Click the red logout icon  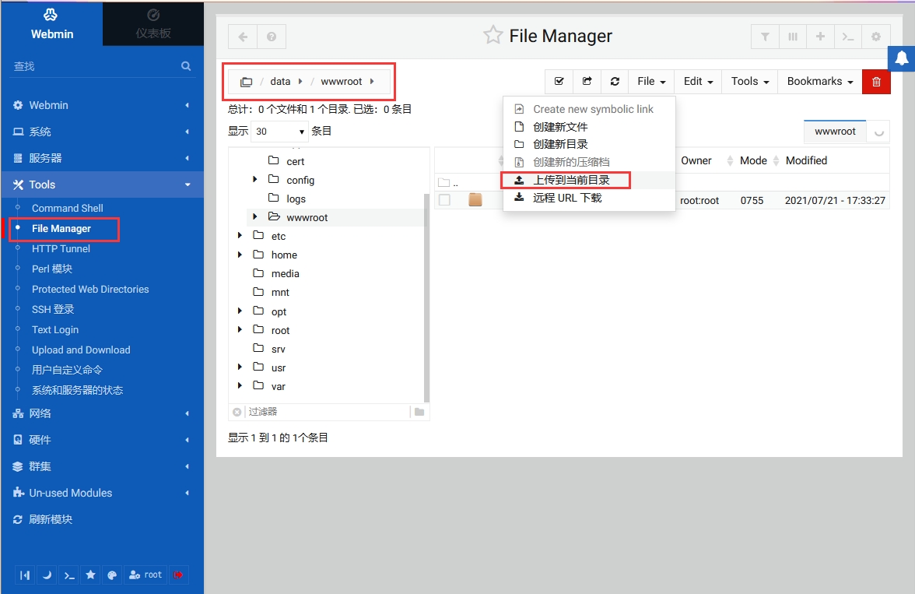pos(178,575)
